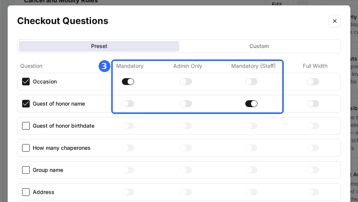Viewport: 358px width, 202px height.
Task: Click the Guest of honor name label
Action: click(59, 104)
